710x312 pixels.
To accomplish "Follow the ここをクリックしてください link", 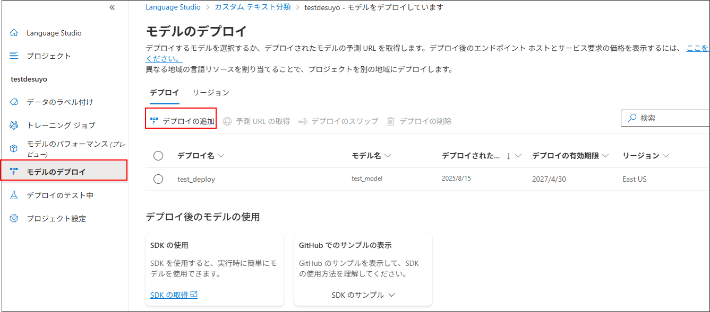I will tap(697, 48).
